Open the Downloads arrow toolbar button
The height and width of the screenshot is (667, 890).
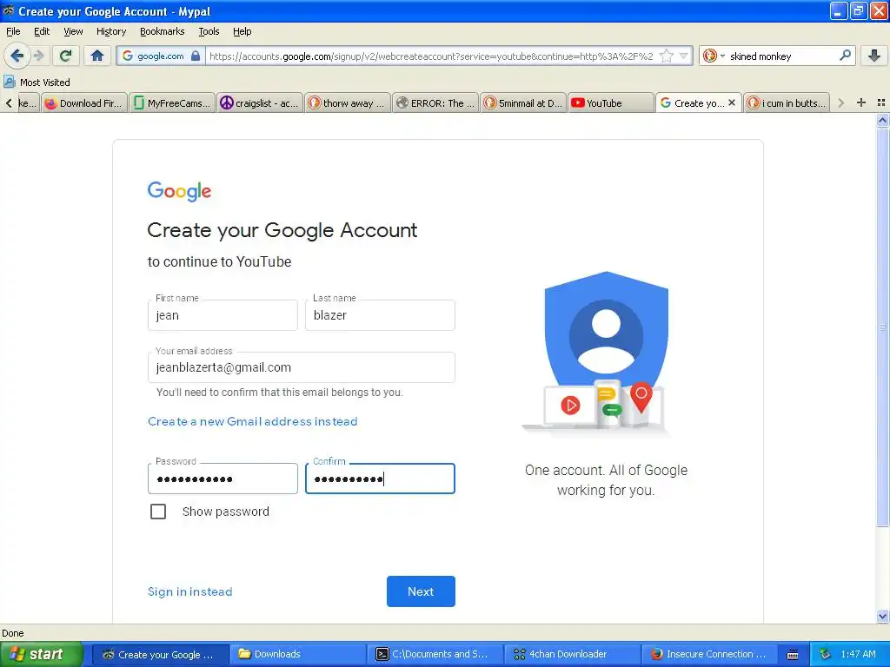click(x=874, y=56)
